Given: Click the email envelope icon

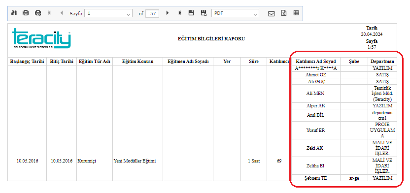Looking at the screenshot, I should 272,13.
